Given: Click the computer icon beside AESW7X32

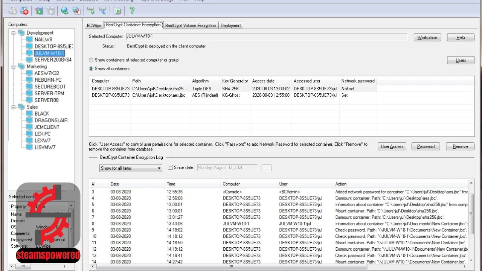Looking at the screenshot, I should pos(29,73).
